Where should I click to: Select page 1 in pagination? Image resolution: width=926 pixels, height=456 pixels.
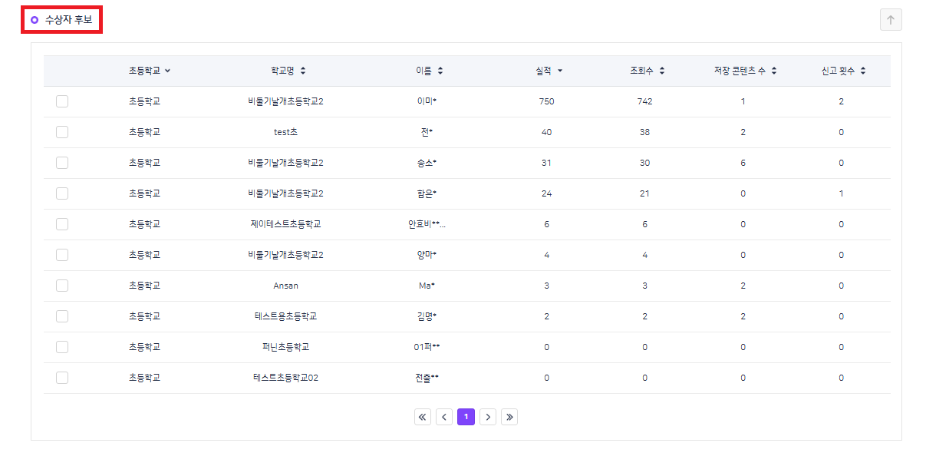pyautogui.click(x=466, y=417)
